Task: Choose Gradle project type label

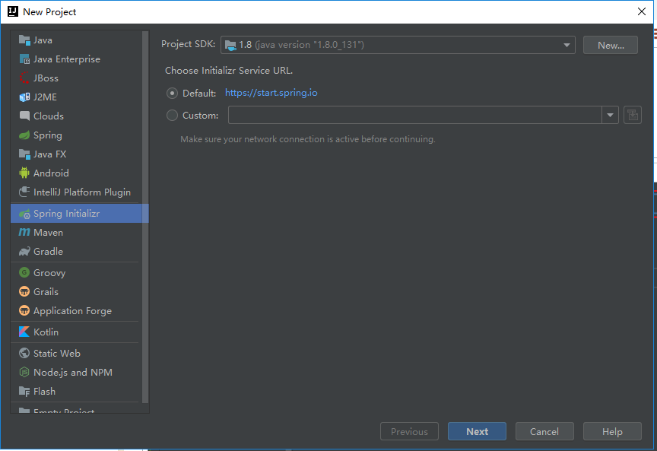Action: [x=48, y=252]
